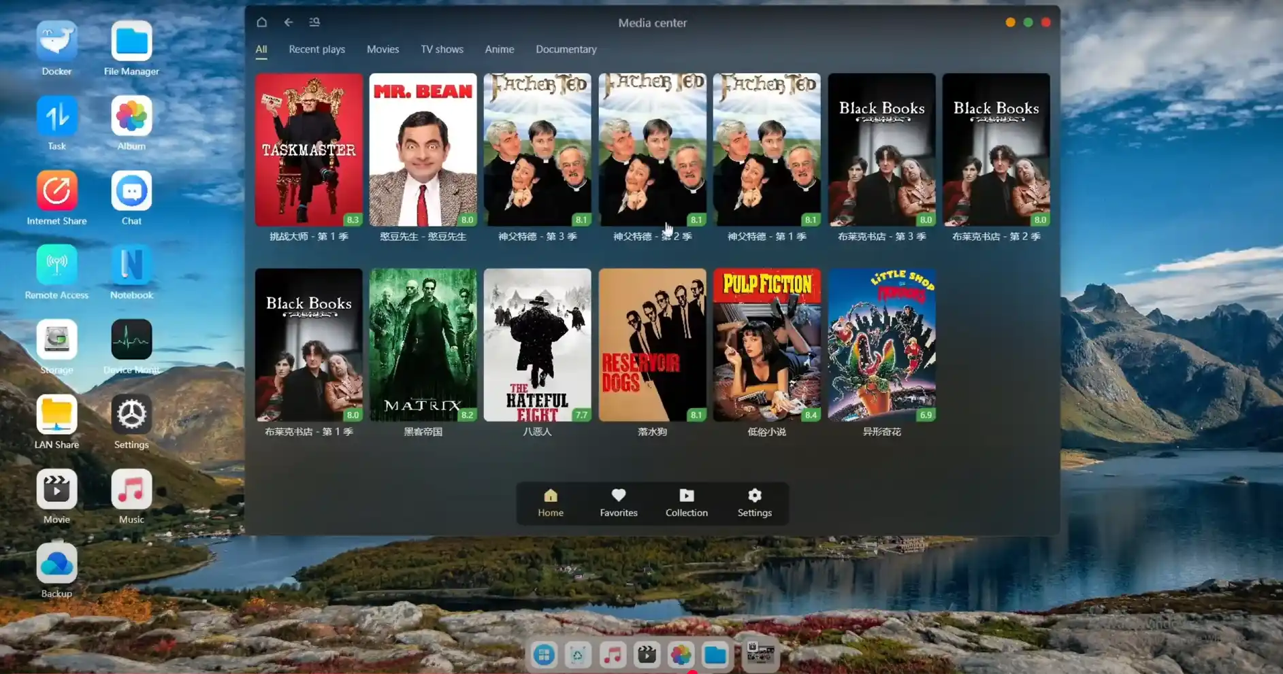The height and width of the screenshot is (674, 1283).
Task: Open Father Ted season 3 poster
Action: [x=537, y=150]
